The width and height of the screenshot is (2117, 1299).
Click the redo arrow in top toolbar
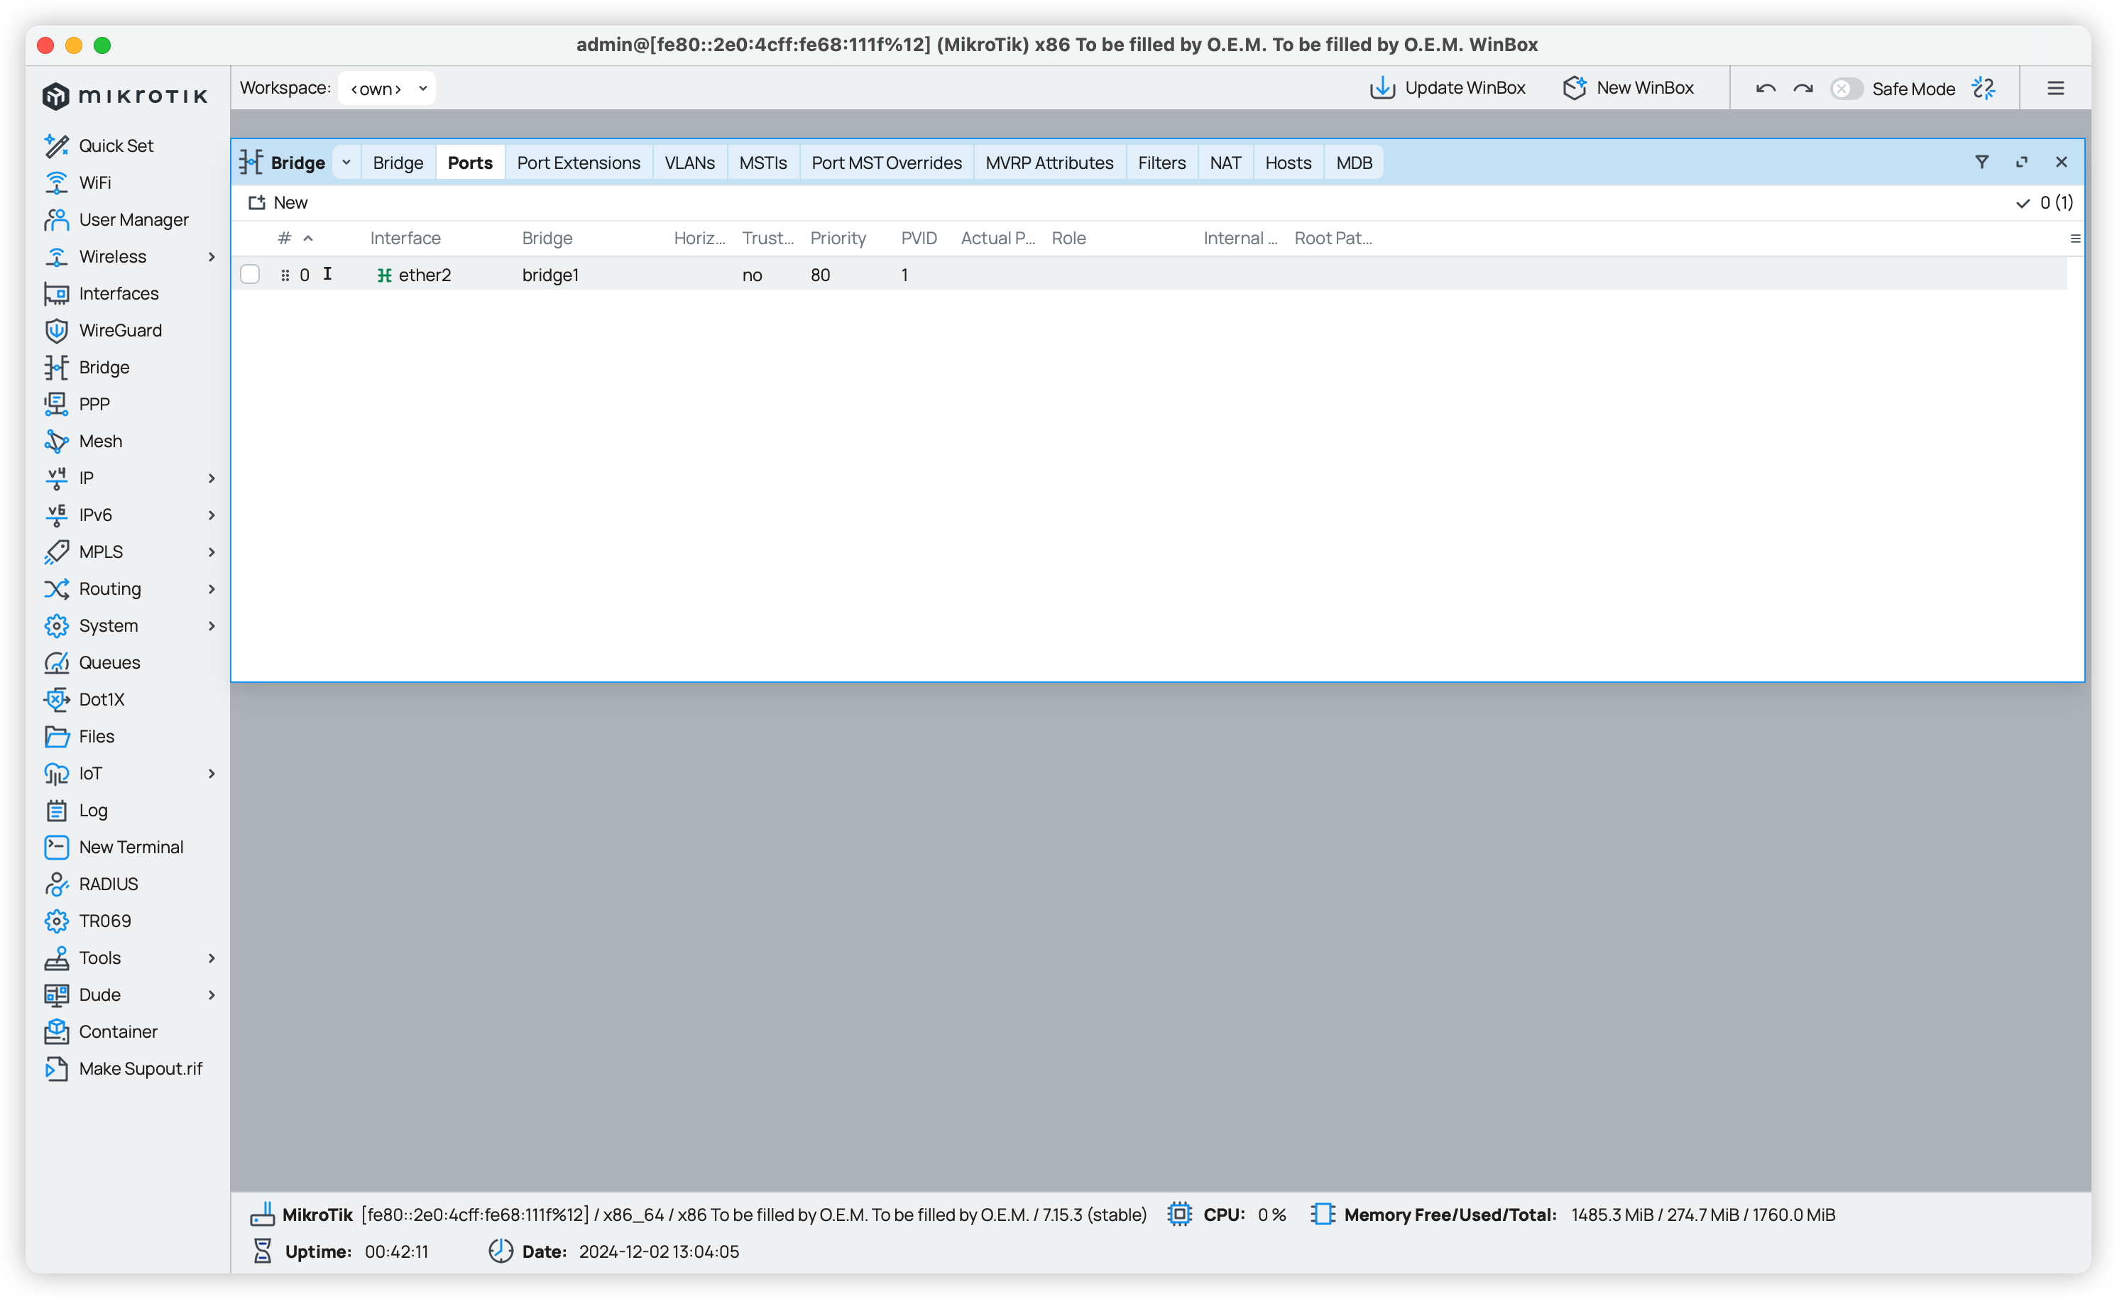pyautogui.click(x=1803, y=89)
